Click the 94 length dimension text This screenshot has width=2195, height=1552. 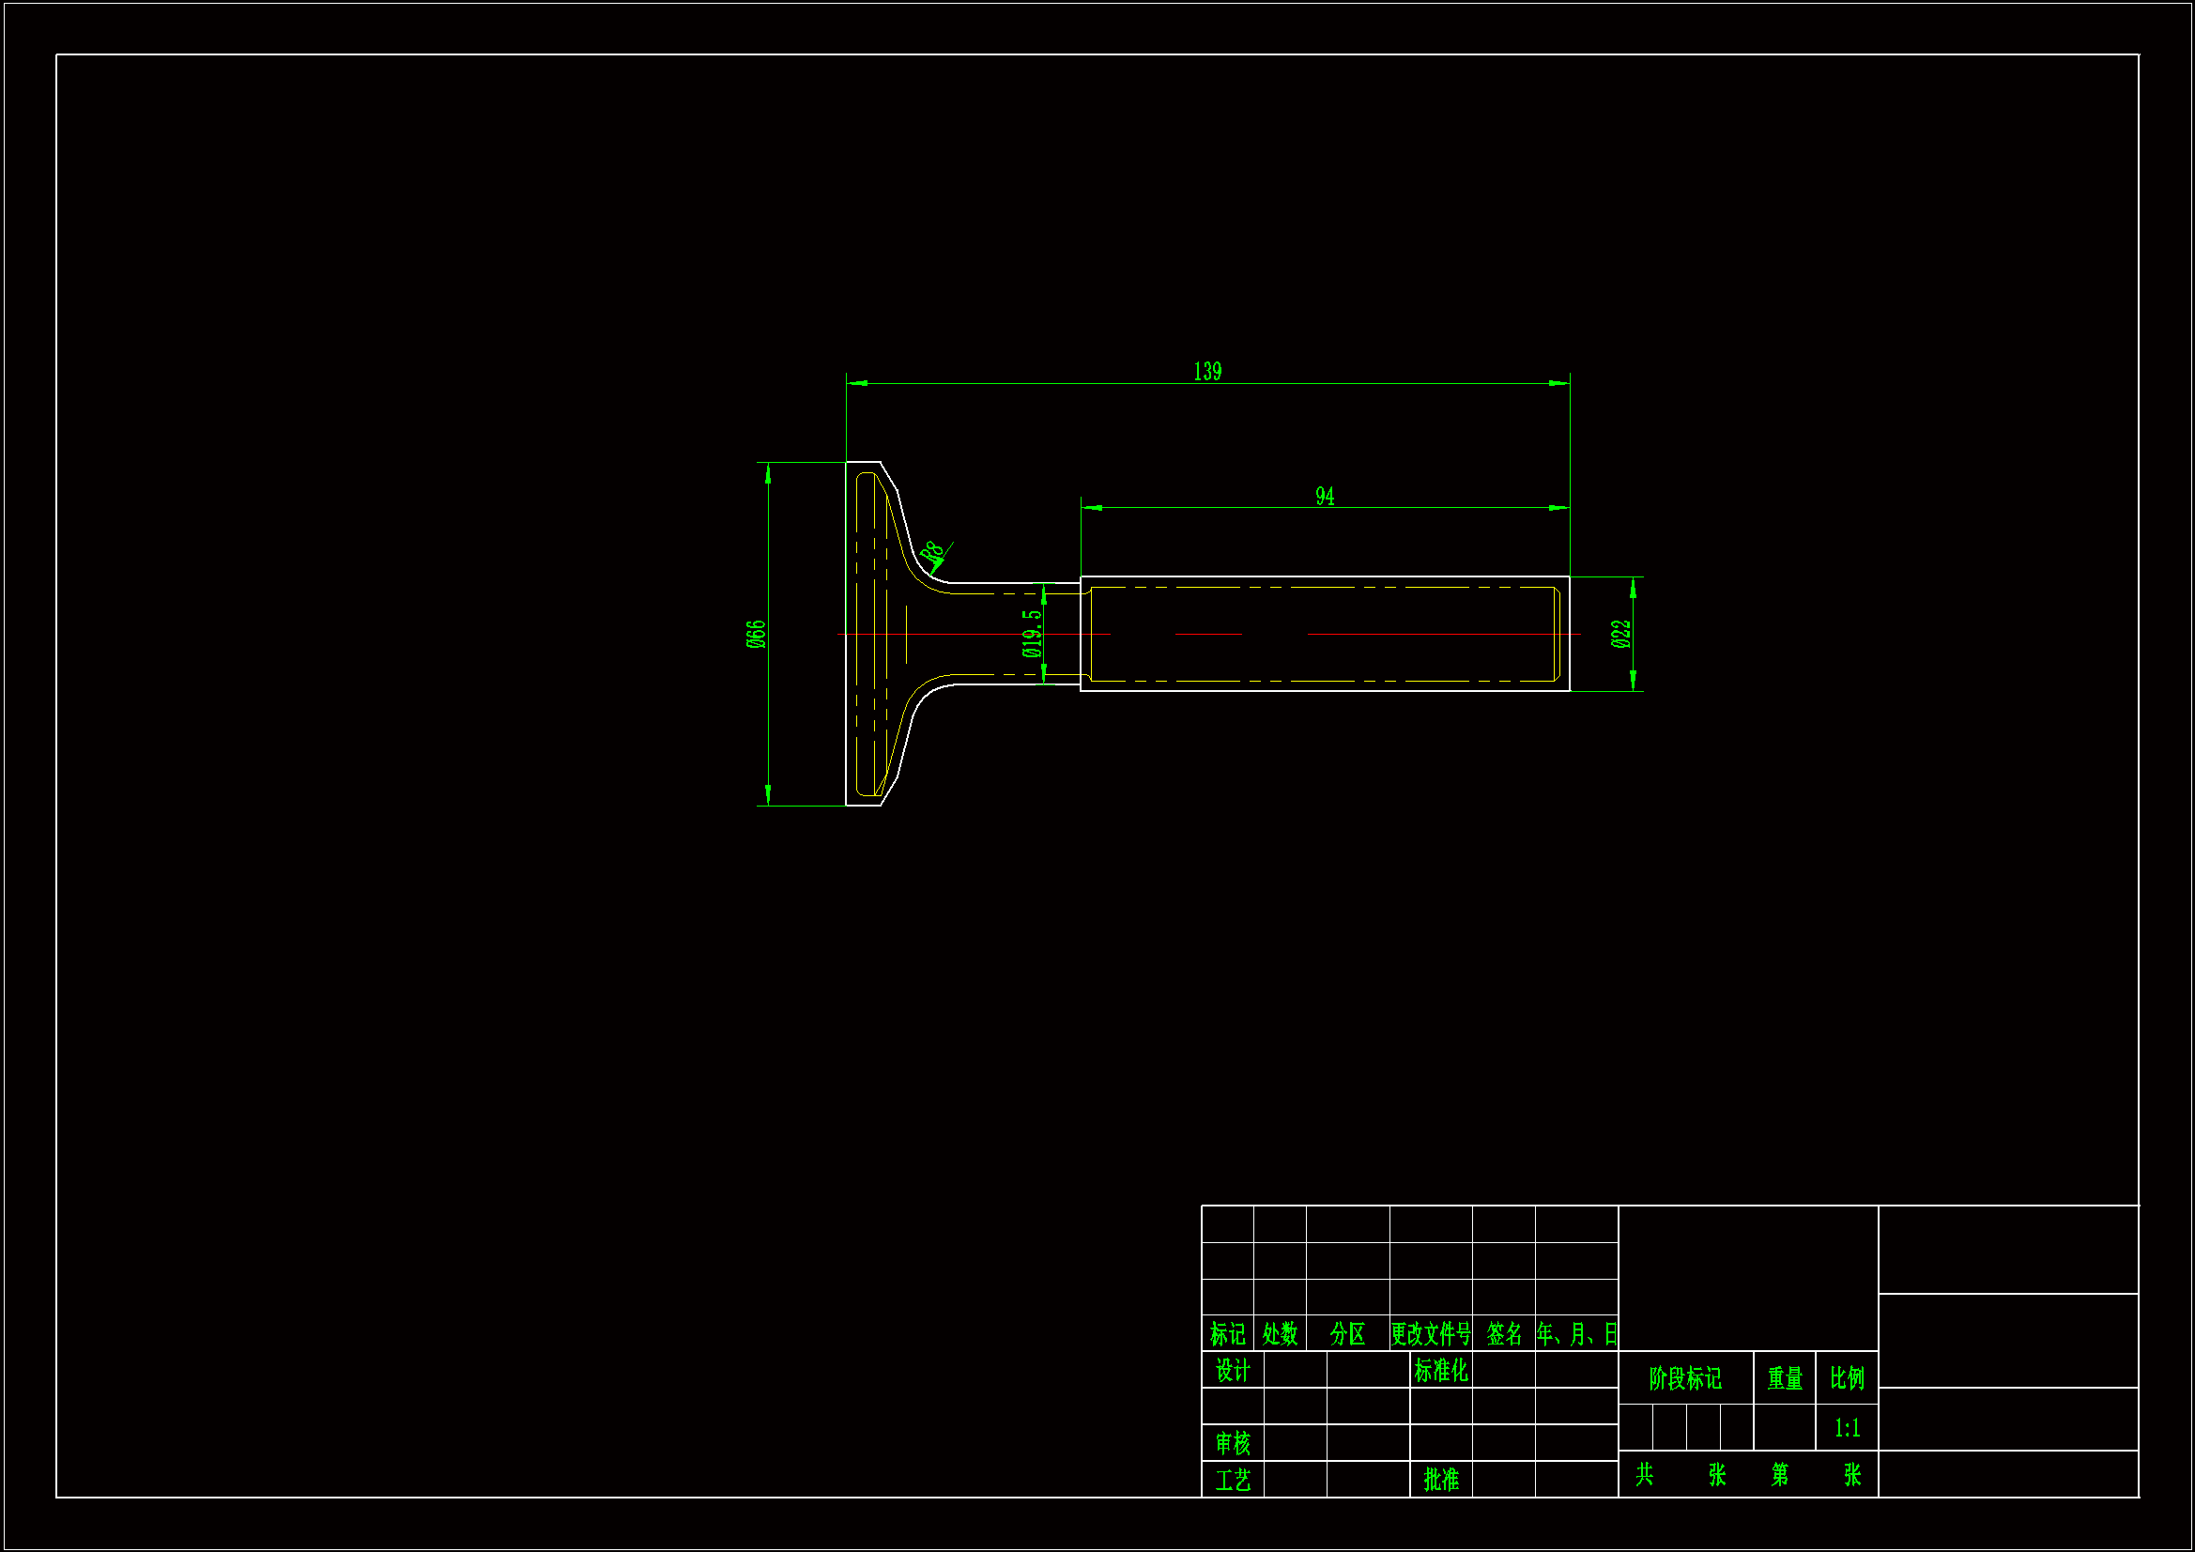point(1324,496)
